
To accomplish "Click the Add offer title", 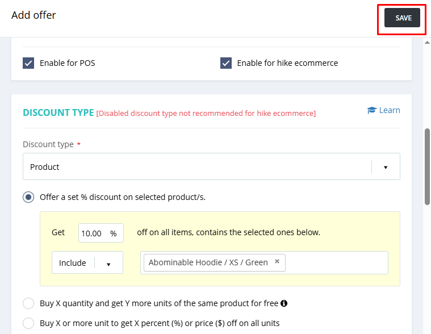I will pyautogui.click(x=34, y=15).
